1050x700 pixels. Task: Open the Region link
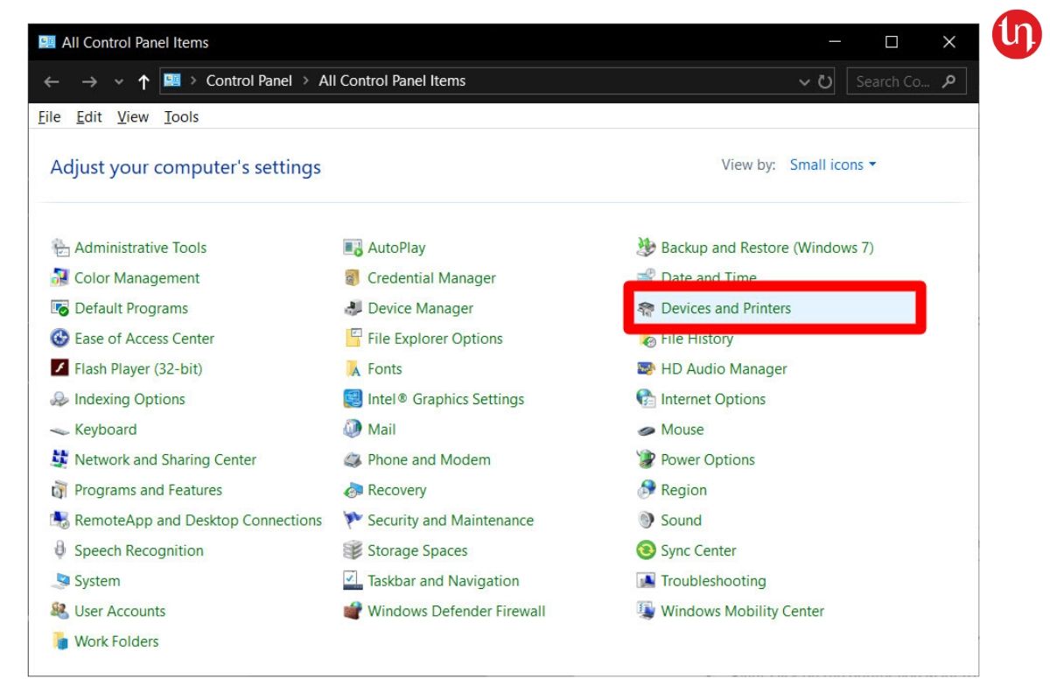click(x=684, y=490)
